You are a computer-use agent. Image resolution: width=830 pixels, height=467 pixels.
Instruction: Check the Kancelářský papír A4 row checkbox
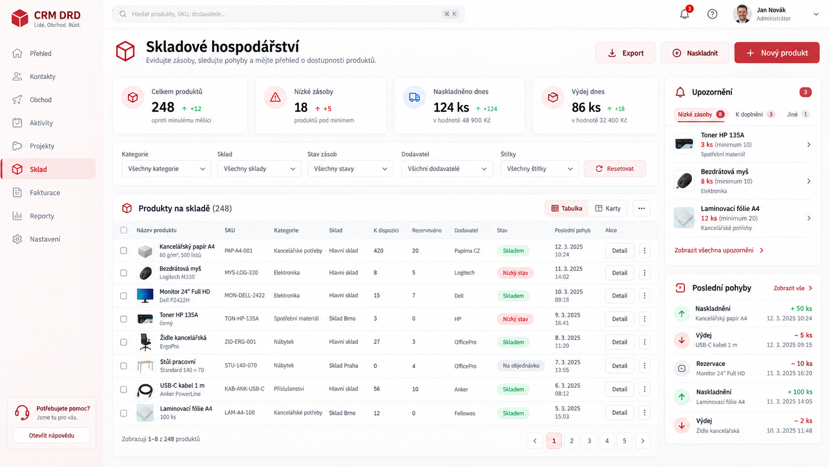124,251
